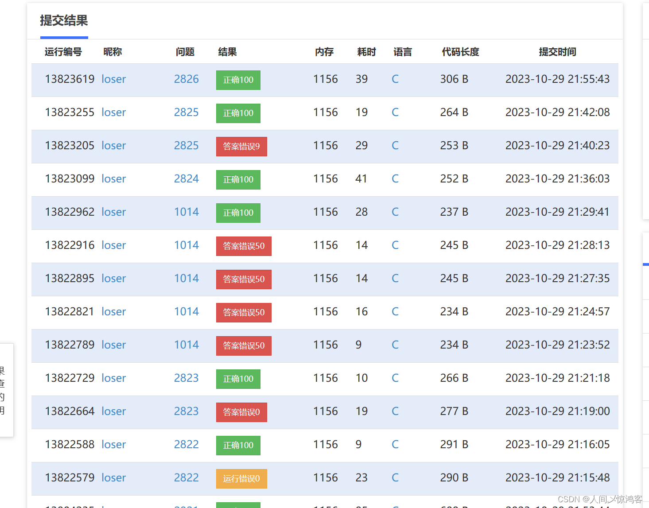Click code length 264 B cell

[454, 112]
